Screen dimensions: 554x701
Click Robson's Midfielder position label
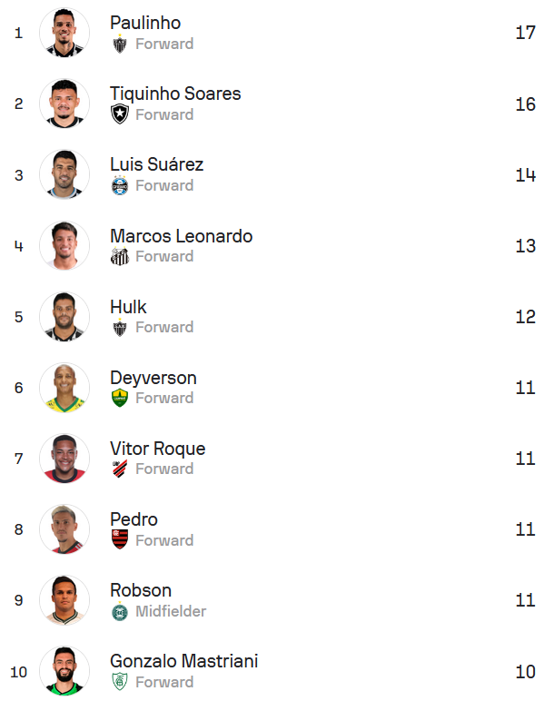(171, 611)
